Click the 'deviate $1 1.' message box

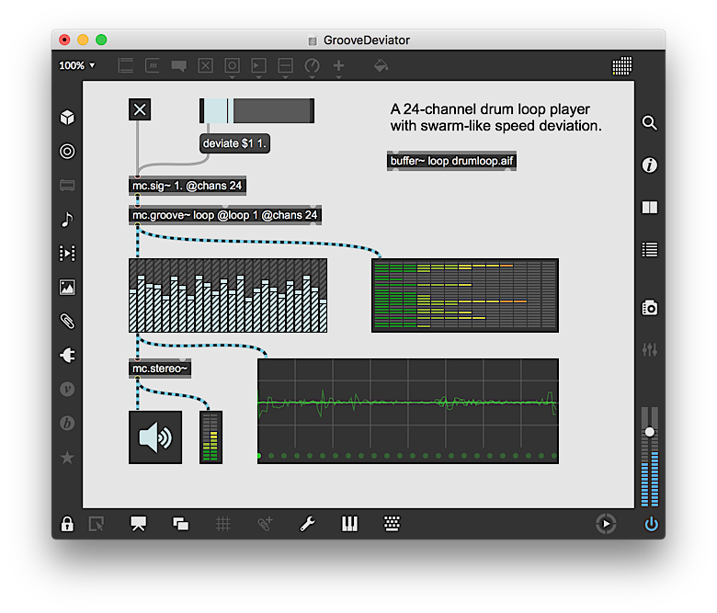[234, 144]
